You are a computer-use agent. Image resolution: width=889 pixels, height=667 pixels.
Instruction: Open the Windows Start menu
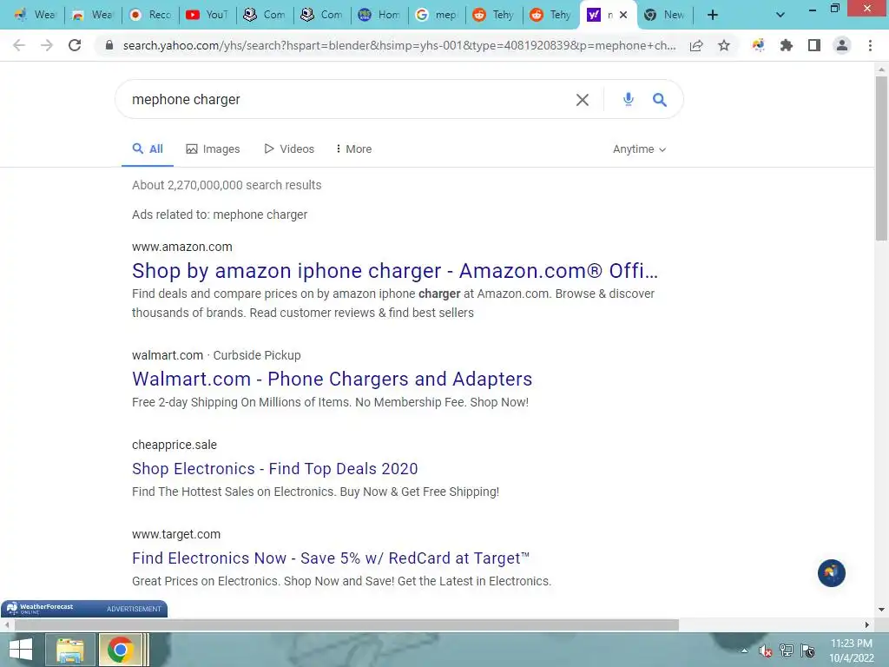point(21,650)
